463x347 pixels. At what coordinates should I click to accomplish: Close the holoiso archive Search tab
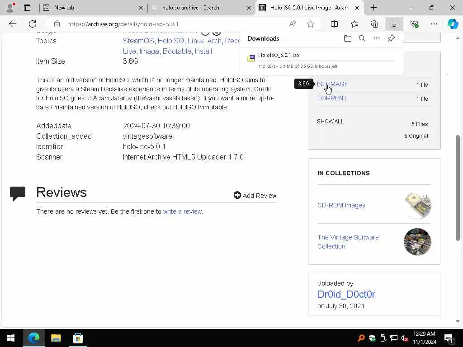(249, 8)
